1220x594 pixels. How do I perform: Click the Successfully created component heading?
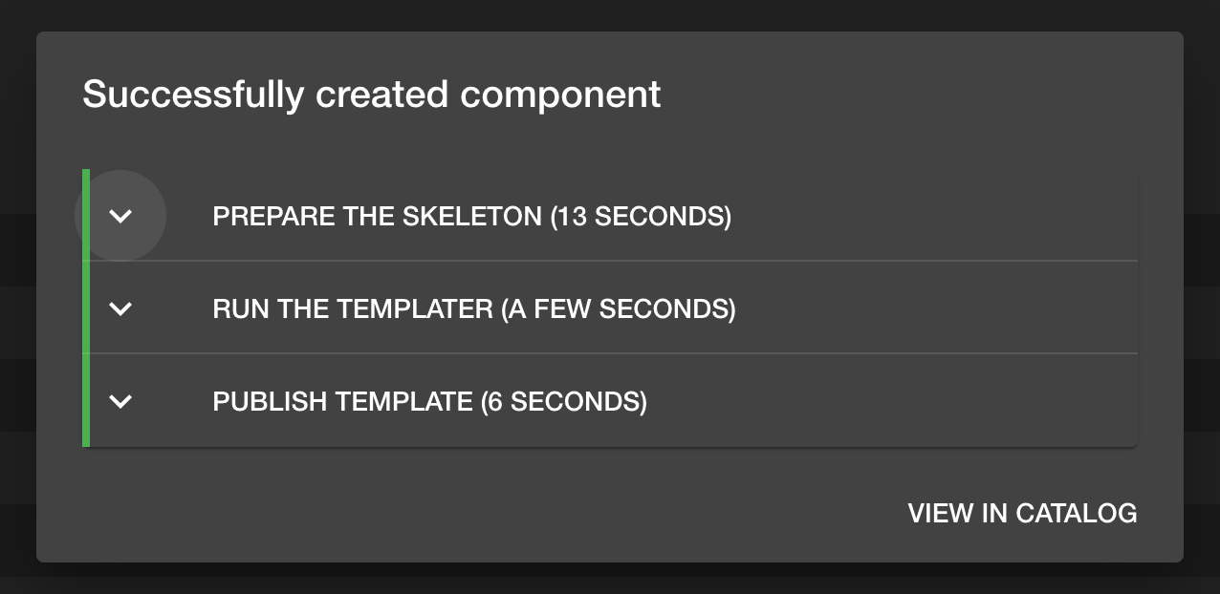371,95
